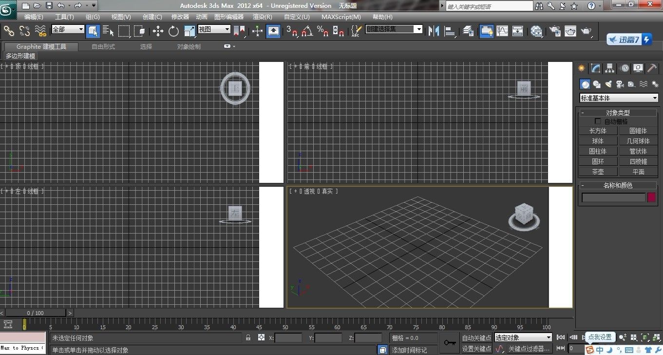Click the X coordinate input field

click(x=288, y=337)
